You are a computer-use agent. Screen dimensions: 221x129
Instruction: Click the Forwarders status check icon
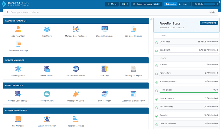point(157,74)
